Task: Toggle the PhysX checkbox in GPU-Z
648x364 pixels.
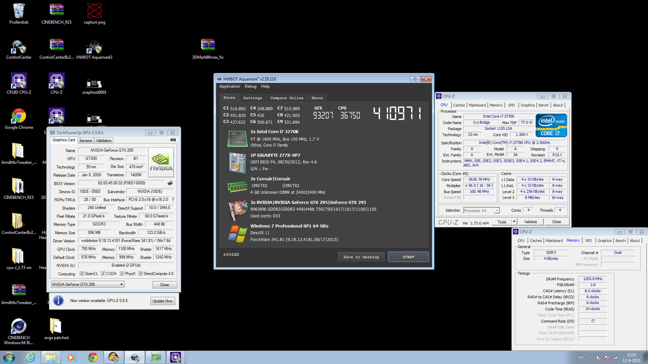Action: tap(122, 274)
